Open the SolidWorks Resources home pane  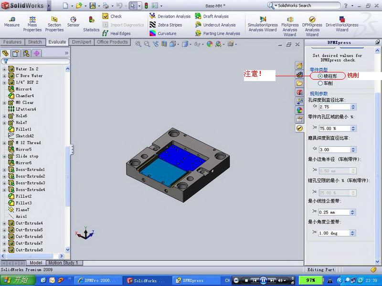pos(299,66)
